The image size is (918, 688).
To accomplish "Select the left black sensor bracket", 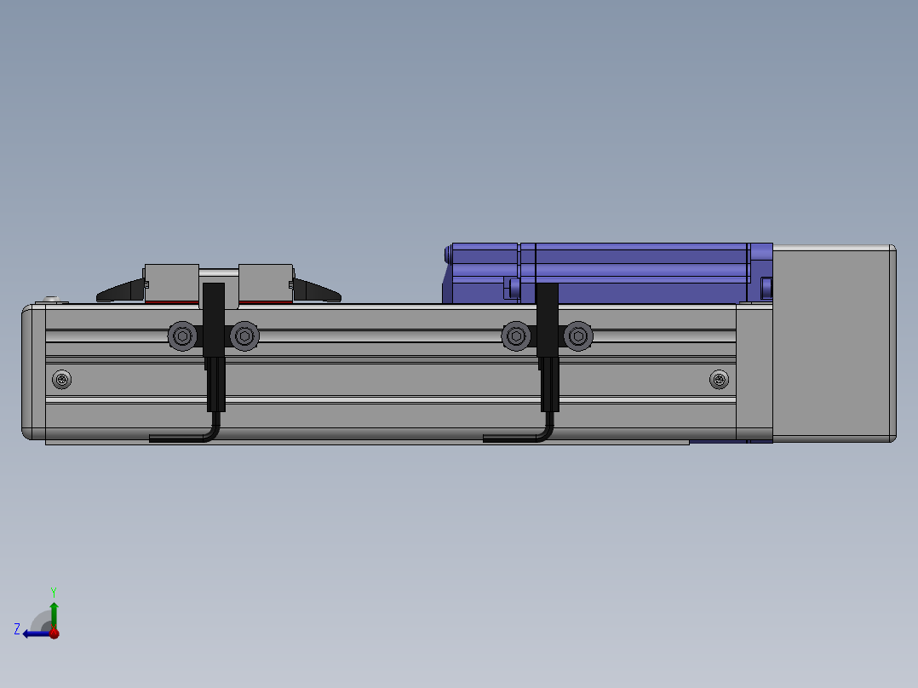I will coord(214,319).
